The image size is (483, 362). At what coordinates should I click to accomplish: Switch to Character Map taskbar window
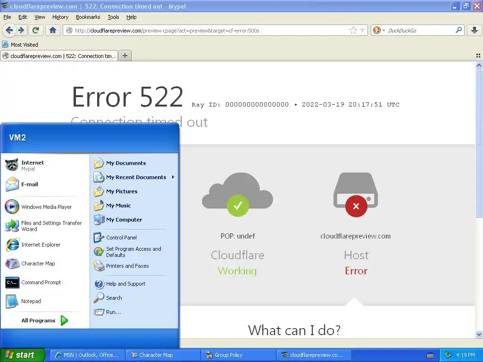point(163,355)
